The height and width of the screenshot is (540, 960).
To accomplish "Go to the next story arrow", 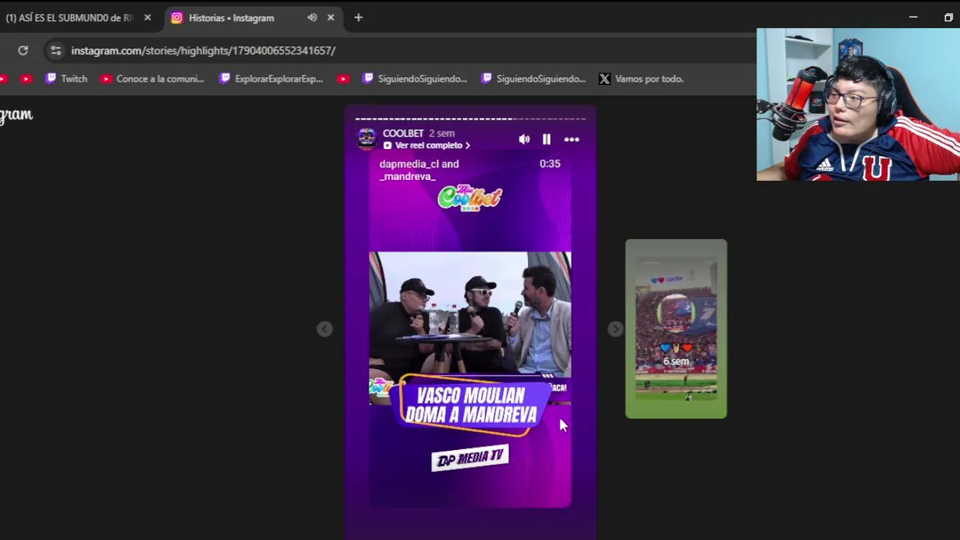I will (615, 328).
